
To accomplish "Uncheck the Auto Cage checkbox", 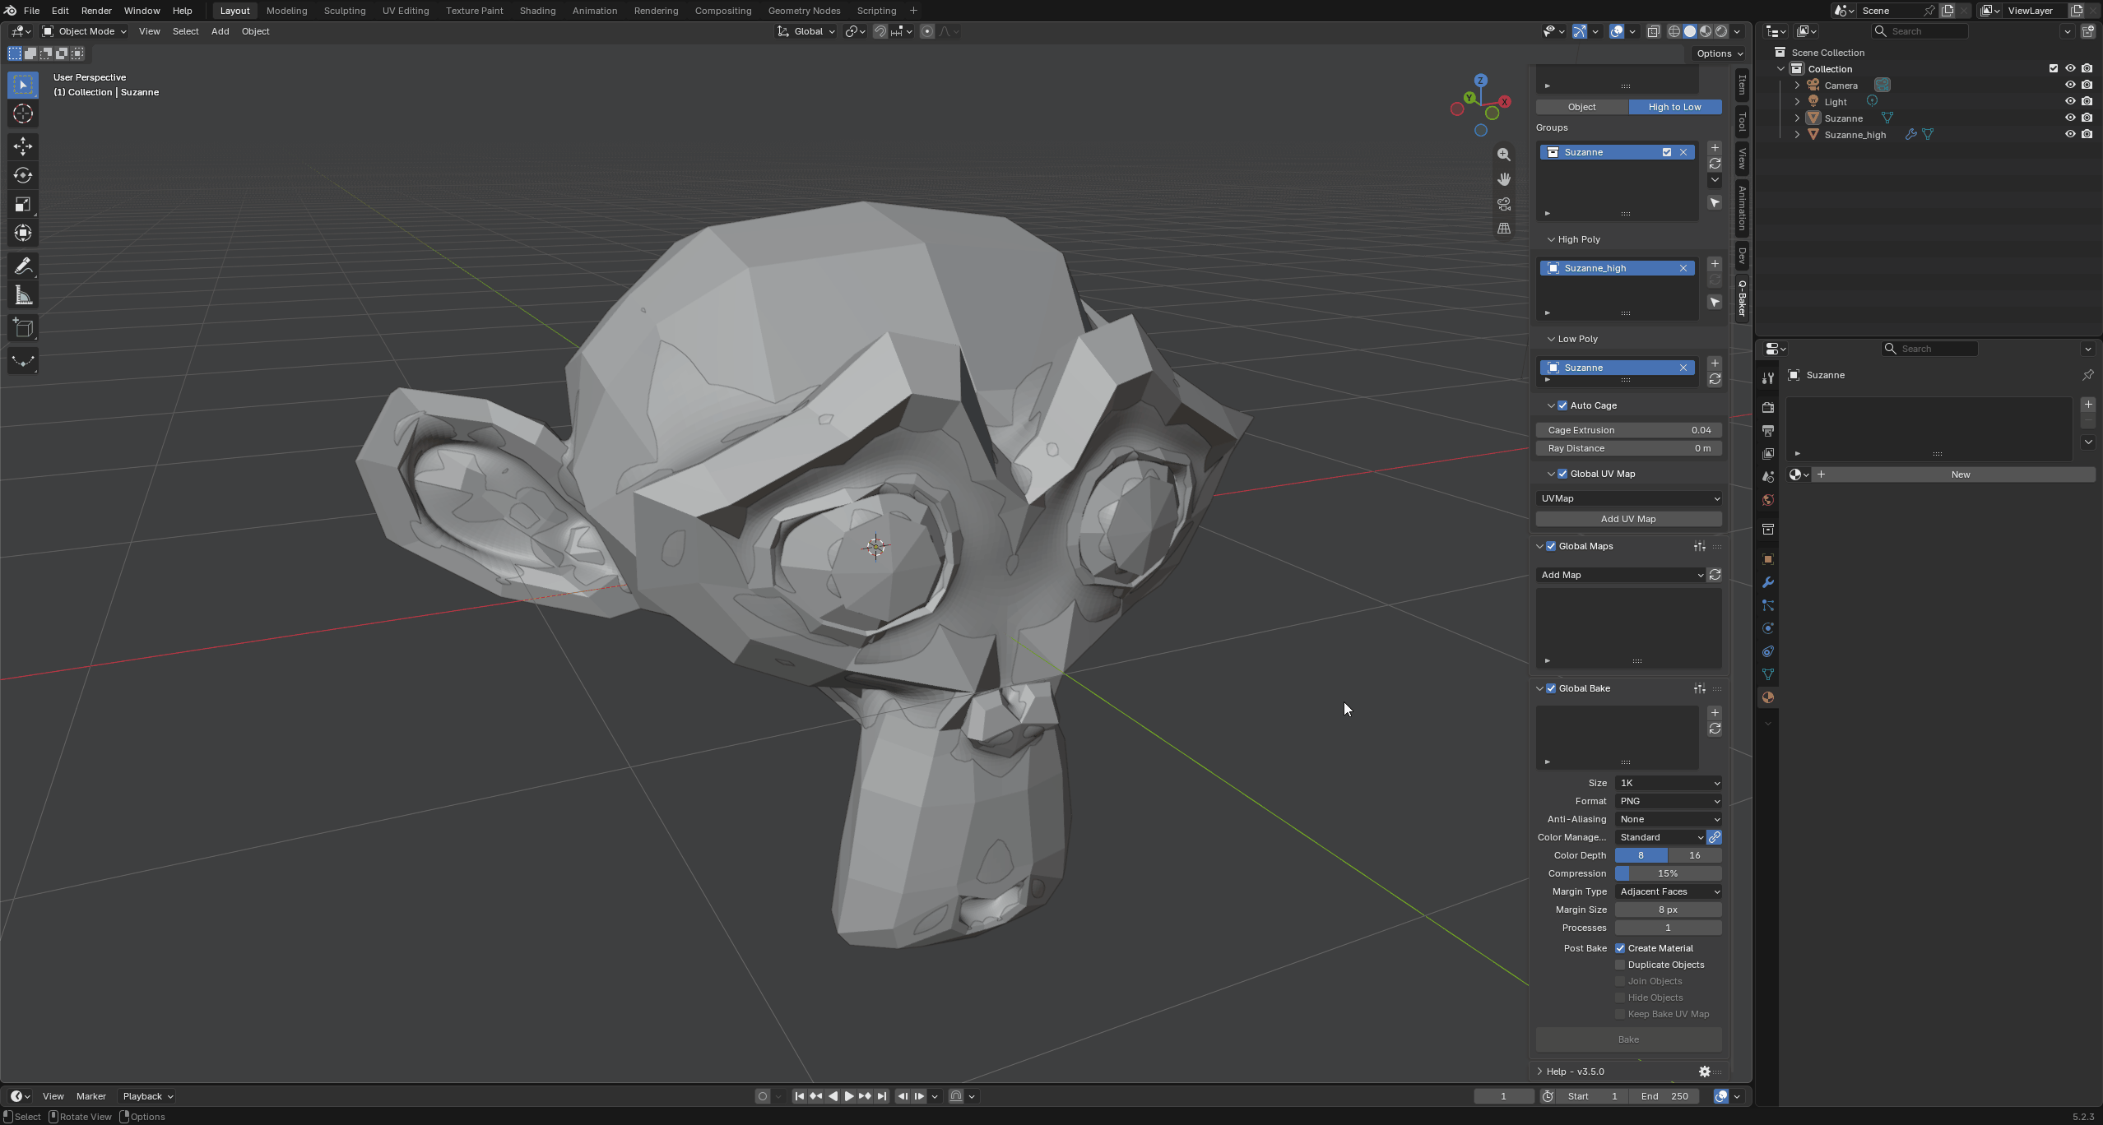I will (x=1562, y=405).
